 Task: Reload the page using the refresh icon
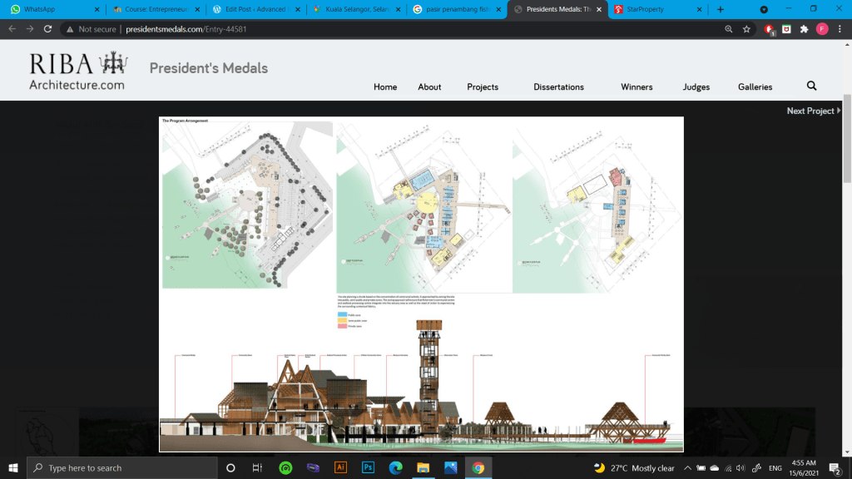47,28
